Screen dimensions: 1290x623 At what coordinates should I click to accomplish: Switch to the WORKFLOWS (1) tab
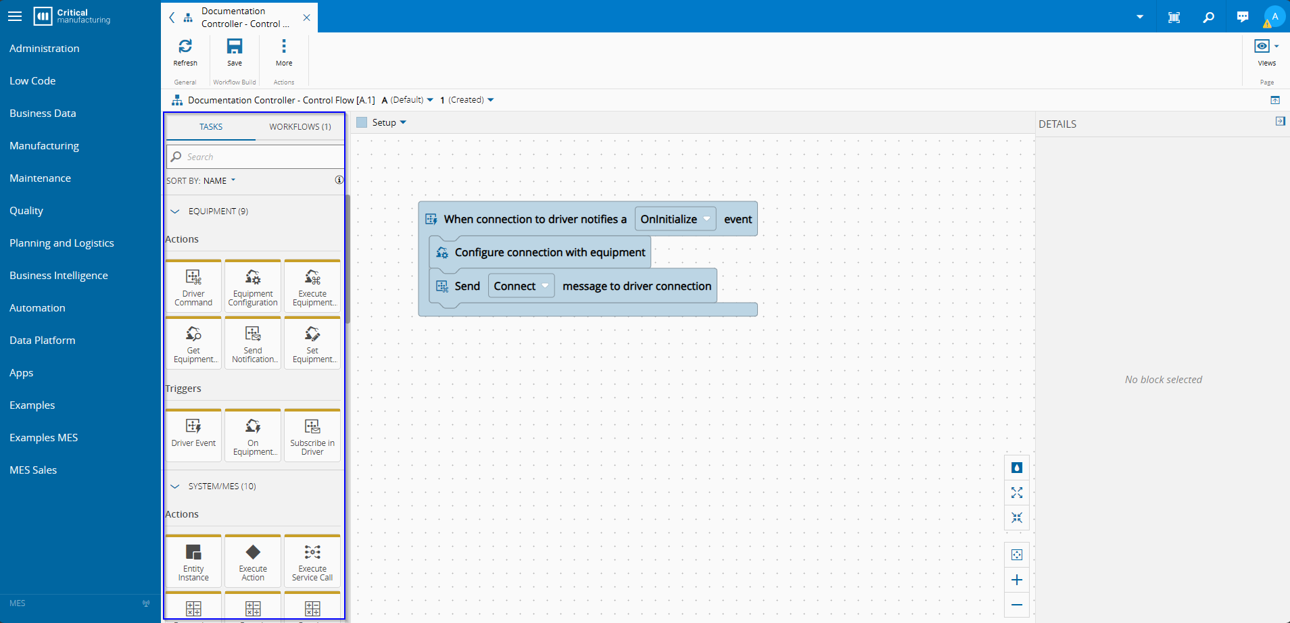tap(300, 127)
